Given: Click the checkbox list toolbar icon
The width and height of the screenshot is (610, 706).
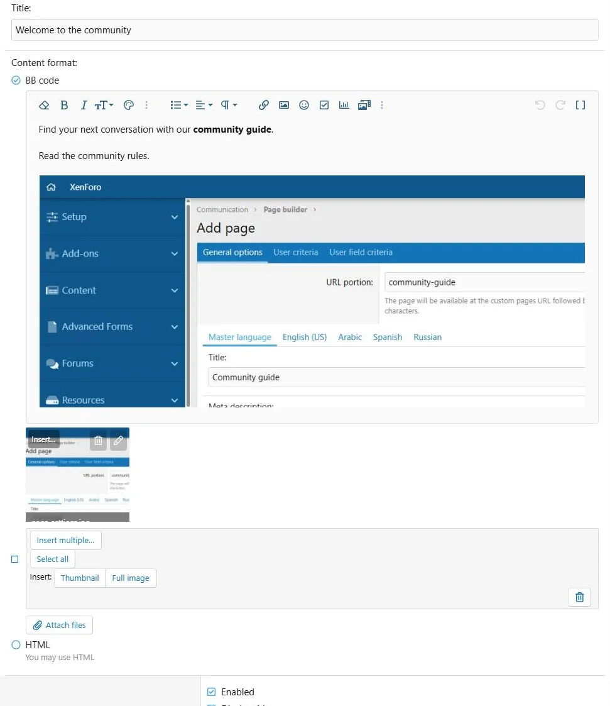Looking at the screenshot, I should click(324, 105).
